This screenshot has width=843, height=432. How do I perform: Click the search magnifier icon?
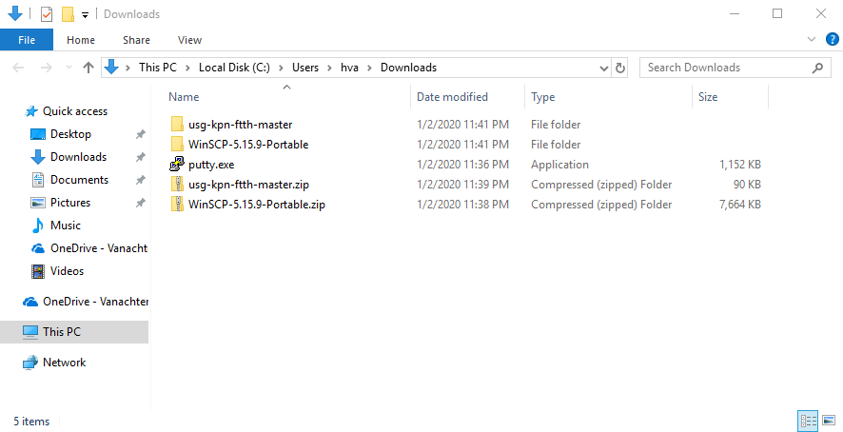point(817,68)
